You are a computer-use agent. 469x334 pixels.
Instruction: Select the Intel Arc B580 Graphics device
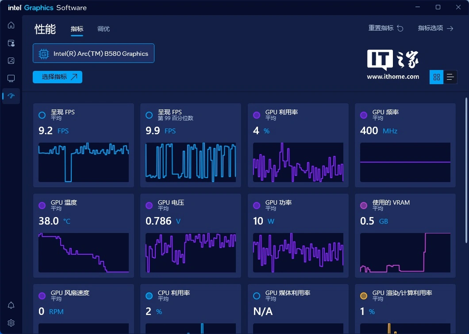pyautogui.click(x=93, y=54)
